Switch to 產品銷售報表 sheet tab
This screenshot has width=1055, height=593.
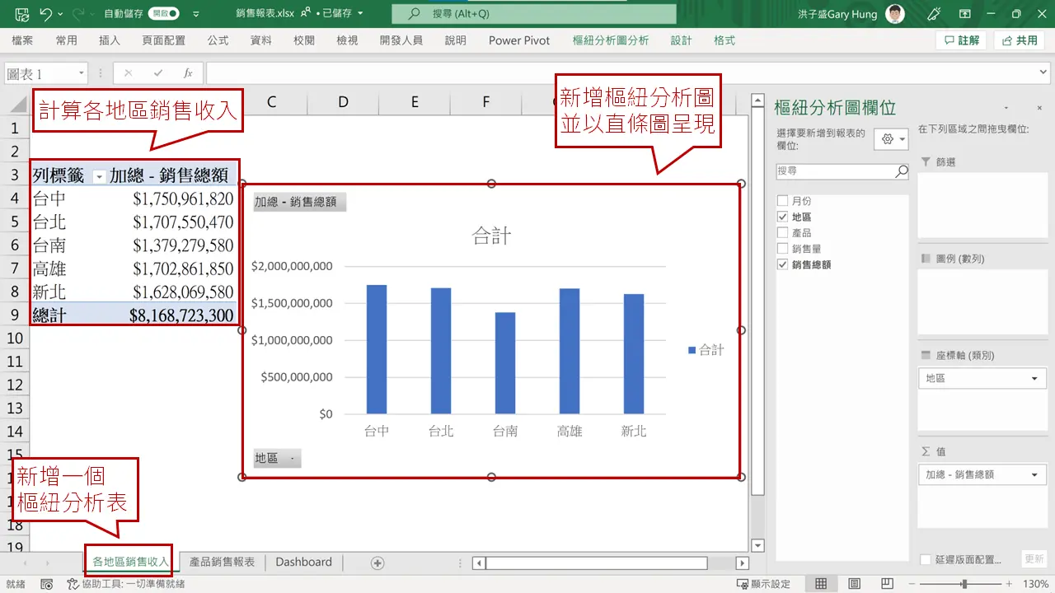[223, 562]
